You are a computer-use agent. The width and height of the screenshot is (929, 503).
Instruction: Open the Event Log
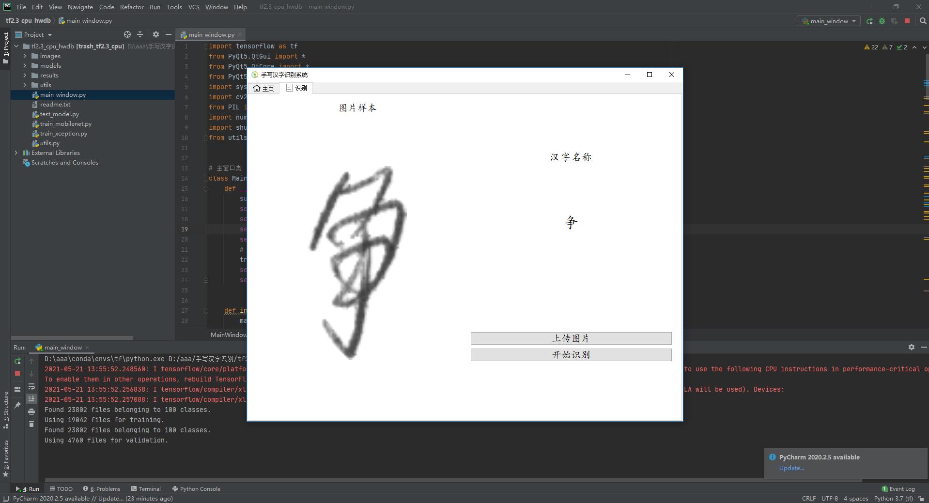click(x=898, y=488)
